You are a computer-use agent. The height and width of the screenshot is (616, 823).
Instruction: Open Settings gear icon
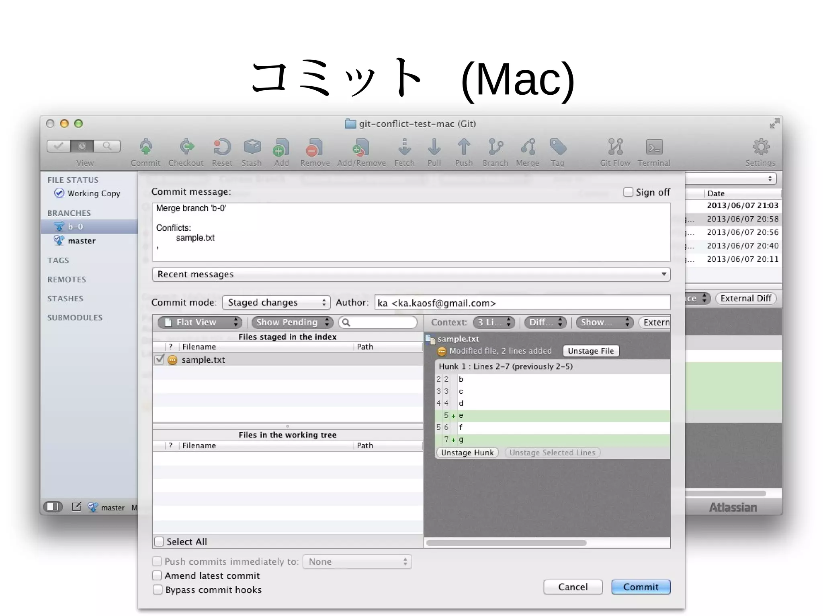click(x=760, y=148)
